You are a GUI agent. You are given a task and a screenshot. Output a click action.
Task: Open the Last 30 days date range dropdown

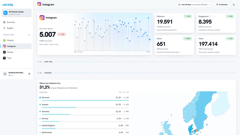point(194,4)
